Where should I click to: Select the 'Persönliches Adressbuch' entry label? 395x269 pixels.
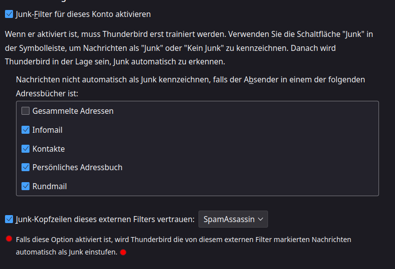point(77,167)
